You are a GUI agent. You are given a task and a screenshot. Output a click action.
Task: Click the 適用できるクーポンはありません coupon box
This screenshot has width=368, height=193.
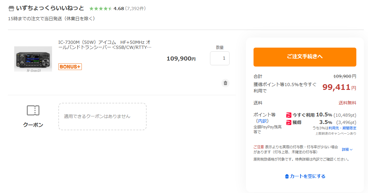(102, 116)
